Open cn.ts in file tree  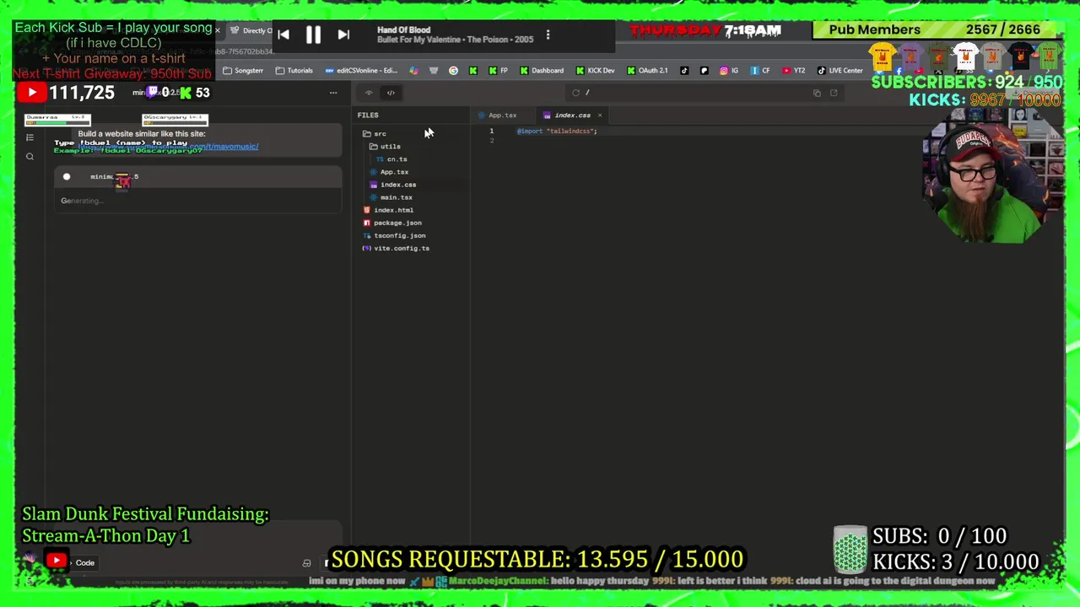pos(392,158)
